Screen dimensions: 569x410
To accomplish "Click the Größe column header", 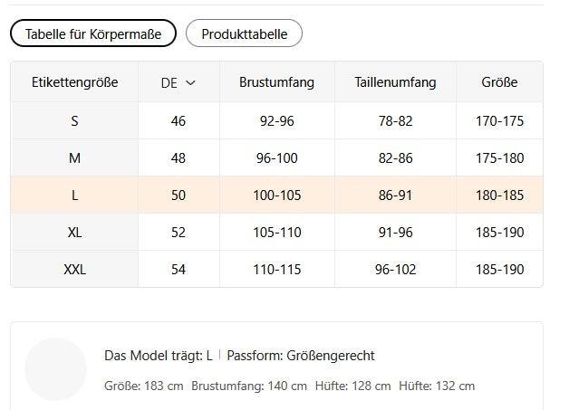I will [x=499, y=82].
